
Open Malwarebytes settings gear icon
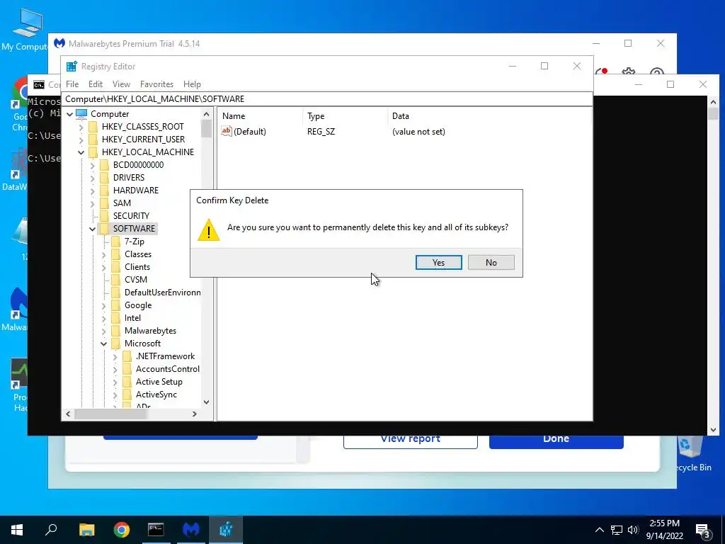(x=629, y=71)
